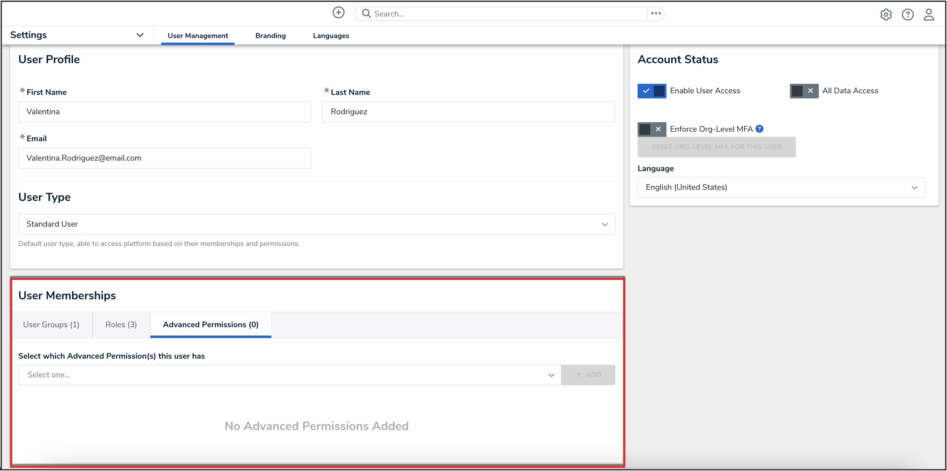The image size is (947, 471).
Task: Toggle Enforce Org-Level MFA switch
Action: point(652,129)
